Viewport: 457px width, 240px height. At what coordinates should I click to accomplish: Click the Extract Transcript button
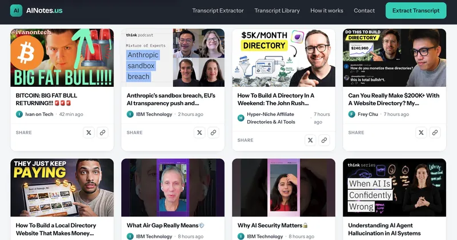[416, 10]
